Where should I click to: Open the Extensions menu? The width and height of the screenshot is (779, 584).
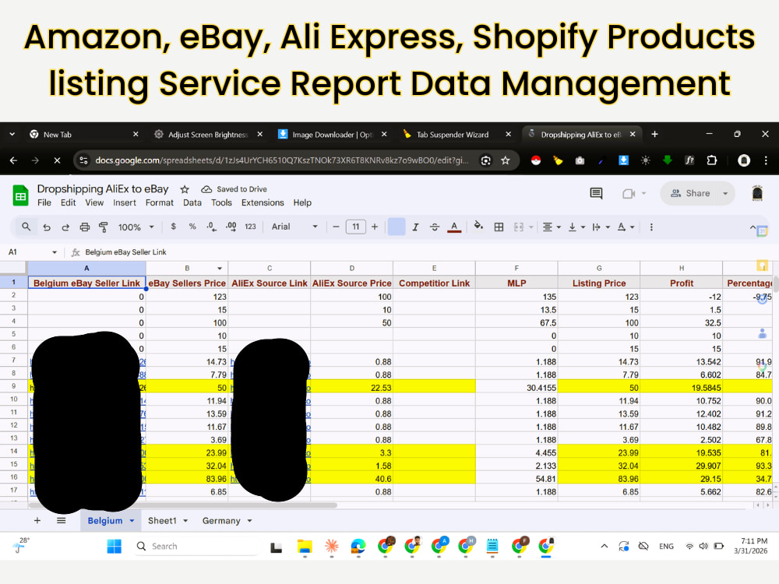click(263, 202)
